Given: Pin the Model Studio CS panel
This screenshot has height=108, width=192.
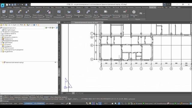Looking at the screenshot, I should 57,22.
